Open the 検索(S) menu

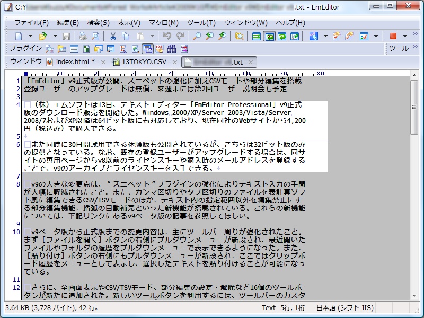[99, 23]
